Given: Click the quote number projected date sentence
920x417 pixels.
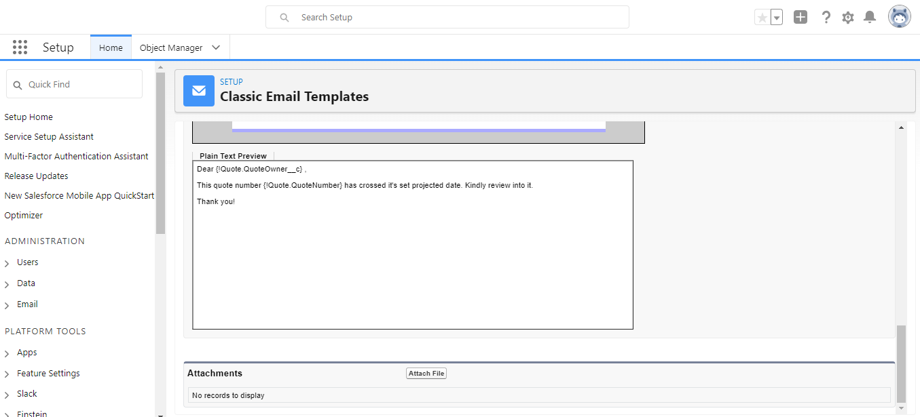Looking at the screenshot, I should (365, 185).
